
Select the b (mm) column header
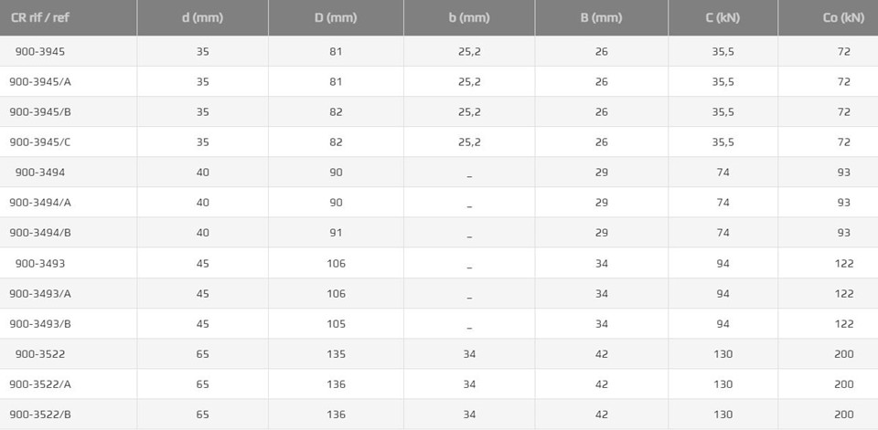[469, 17]
